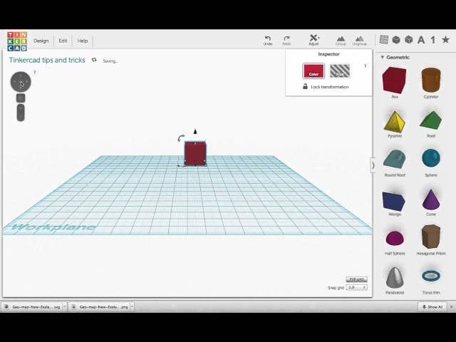Image resolution: width=456 pixels, height=342 pixels.
Task: Select the yellow Pyramid shape
Action: (394, 123)
